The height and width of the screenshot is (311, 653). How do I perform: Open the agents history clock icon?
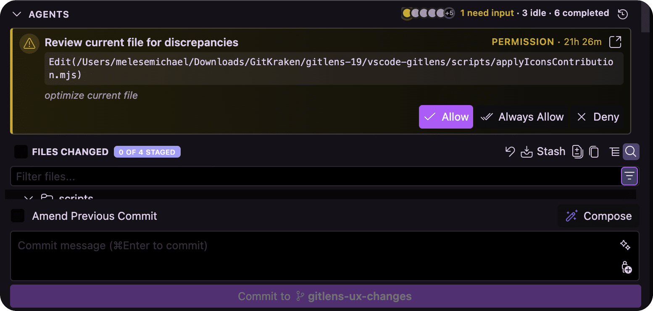tap(623, 14)
